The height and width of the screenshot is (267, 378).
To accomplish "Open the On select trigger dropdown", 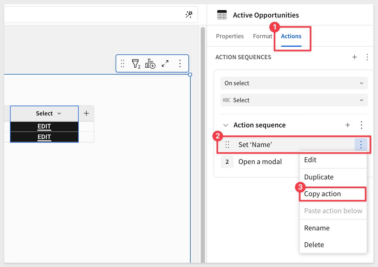I will point(294,83).
